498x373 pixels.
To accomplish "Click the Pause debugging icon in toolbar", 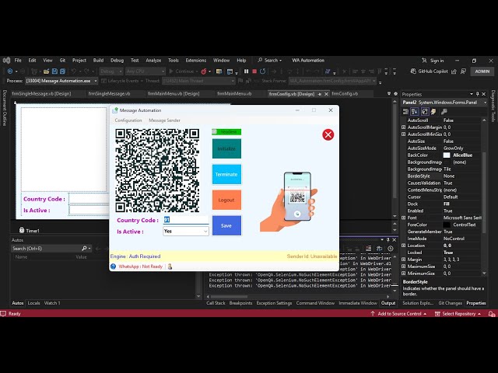I will (246, 71).
